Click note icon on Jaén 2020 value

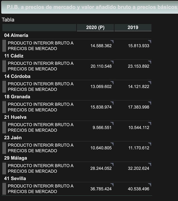point(112,144)
